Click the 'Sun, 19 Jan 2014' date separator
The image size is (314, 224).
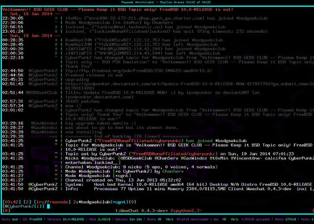(x=31, y=35)
